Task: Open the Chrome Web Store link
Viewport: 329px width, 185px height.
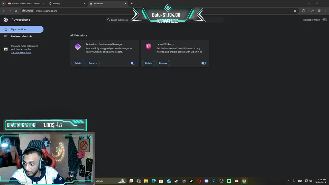Action: [21, 52]
